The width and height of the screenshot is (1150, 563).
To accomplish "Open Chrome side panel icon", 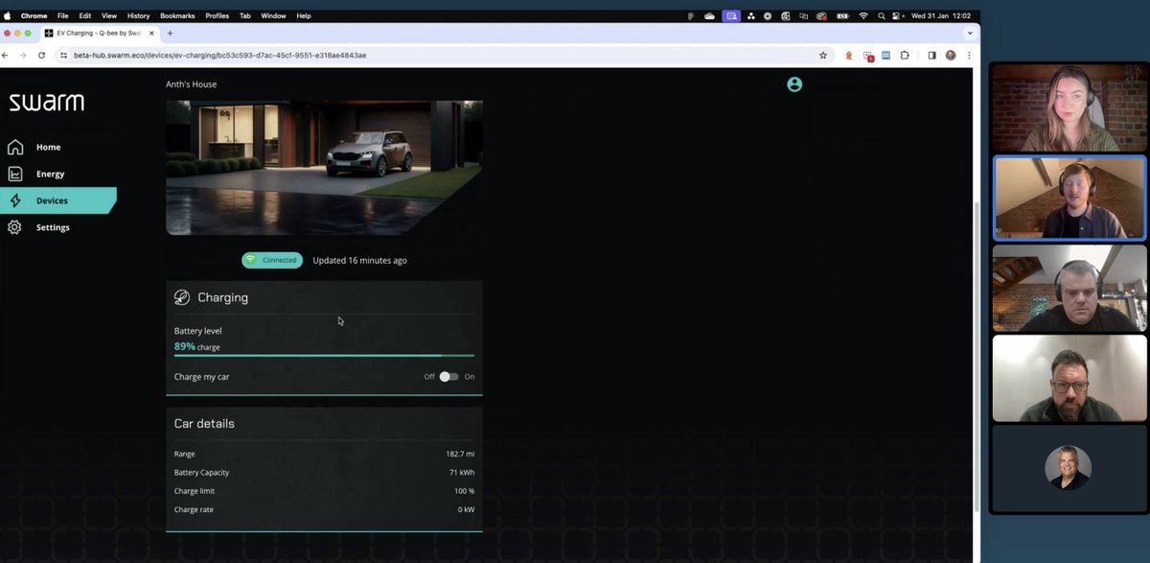I will (x=931, y=56).
